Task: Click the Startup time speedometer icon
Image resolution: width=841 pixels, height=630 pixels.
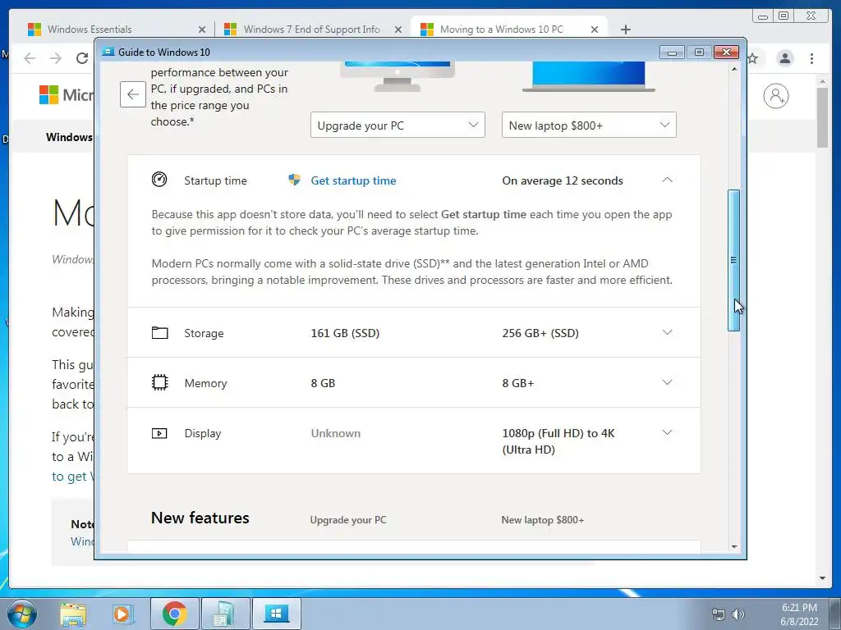Action: coord(159,180)
